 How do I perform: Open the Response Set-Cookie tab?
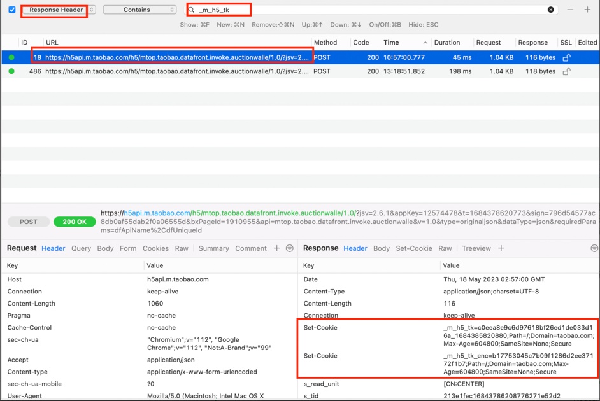[x=414, y=248]
